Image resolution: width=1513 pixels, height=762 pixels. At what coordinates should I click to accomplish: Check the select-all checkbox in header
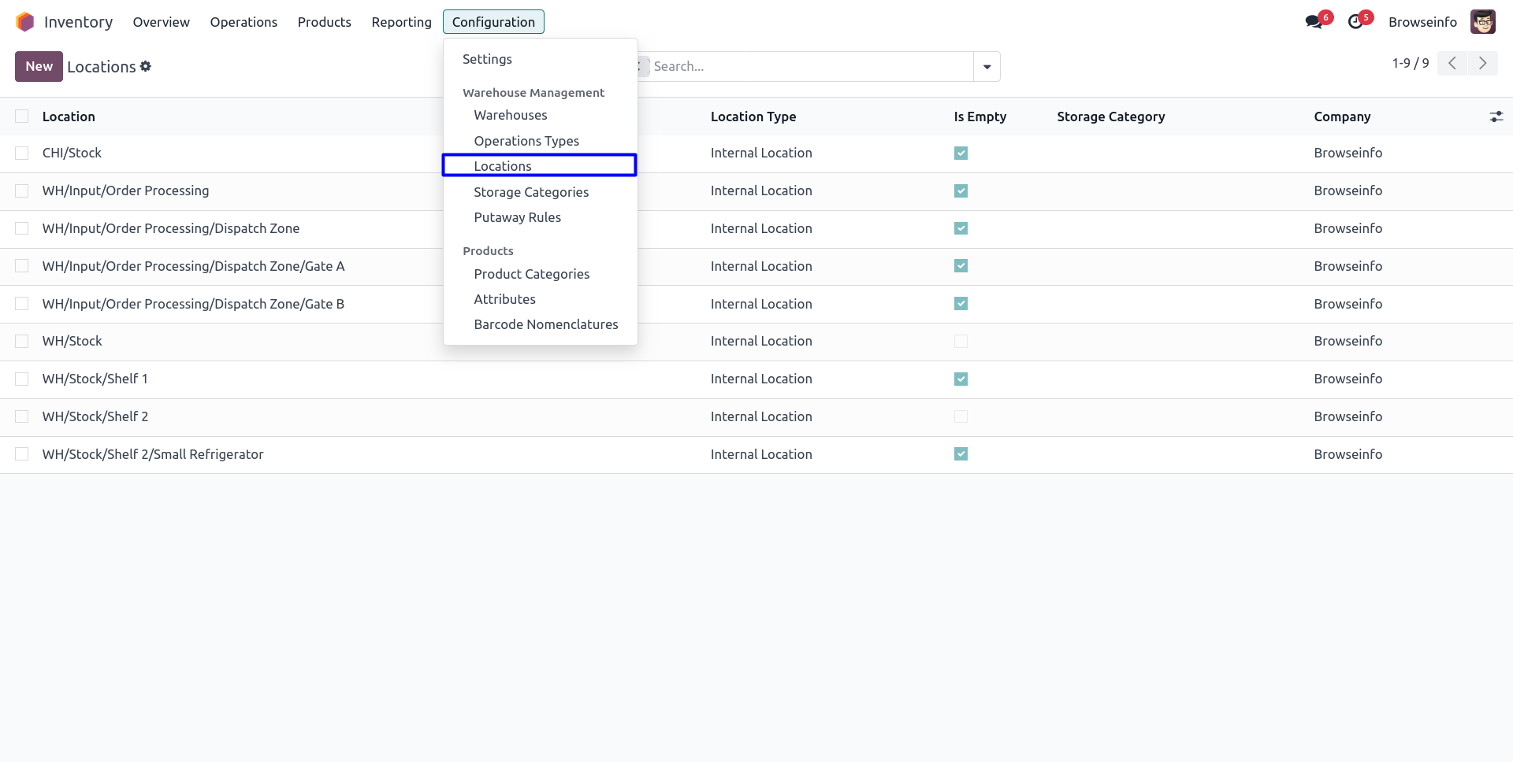(x=22, y=117)
